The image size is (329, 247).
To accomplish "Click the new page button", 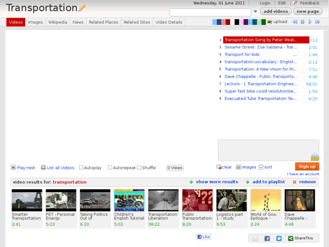I will pyautogui.click(x=308, y=11).
